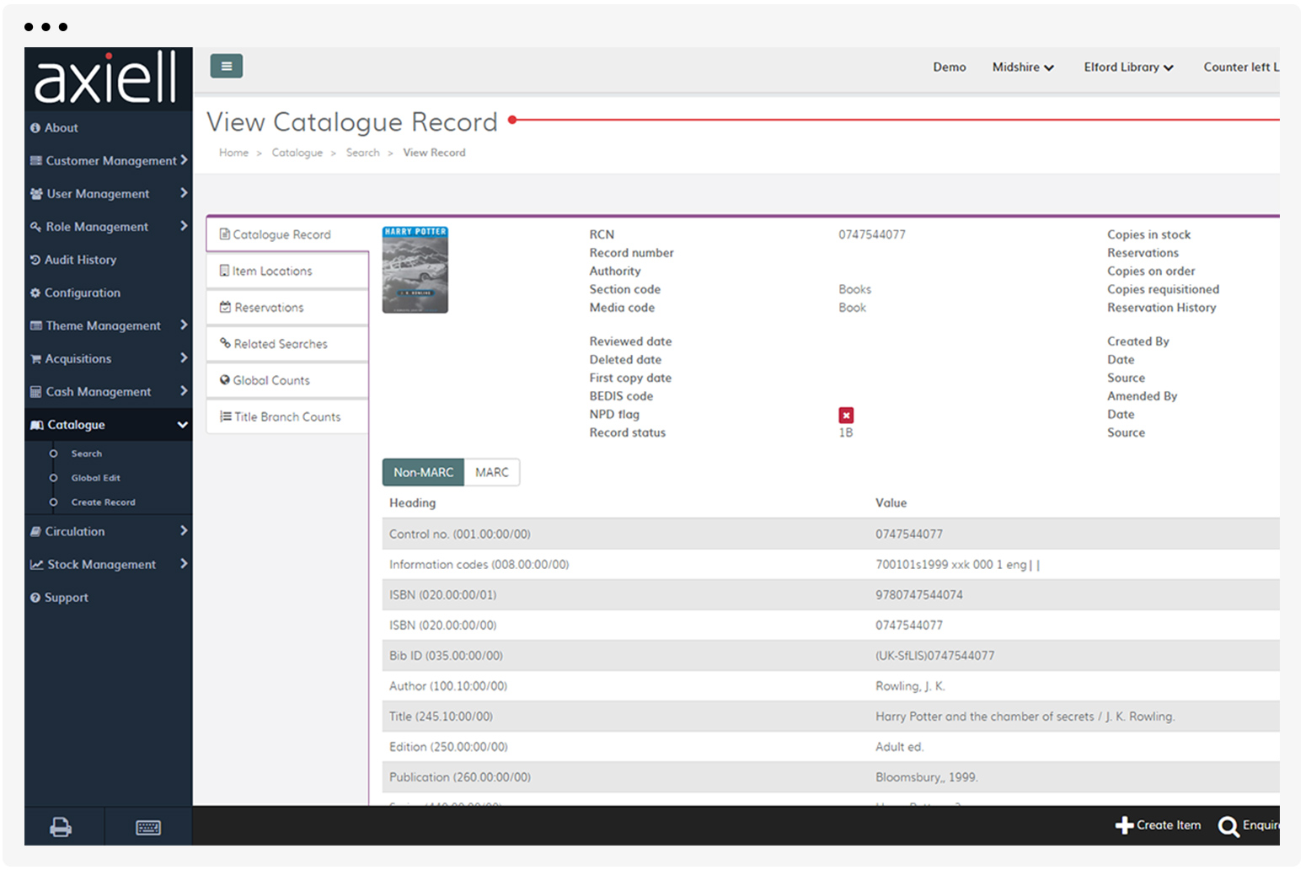Screen dimensions: 1306x870
Task: Select the Create Record sidebar item
Action: (103, 502)
